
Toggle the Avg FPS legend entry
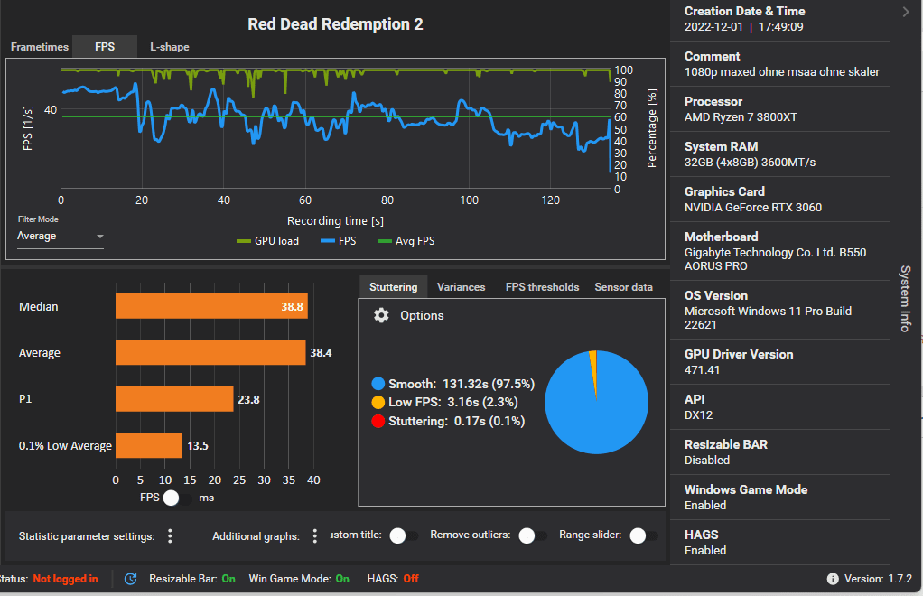coord(406,240)
